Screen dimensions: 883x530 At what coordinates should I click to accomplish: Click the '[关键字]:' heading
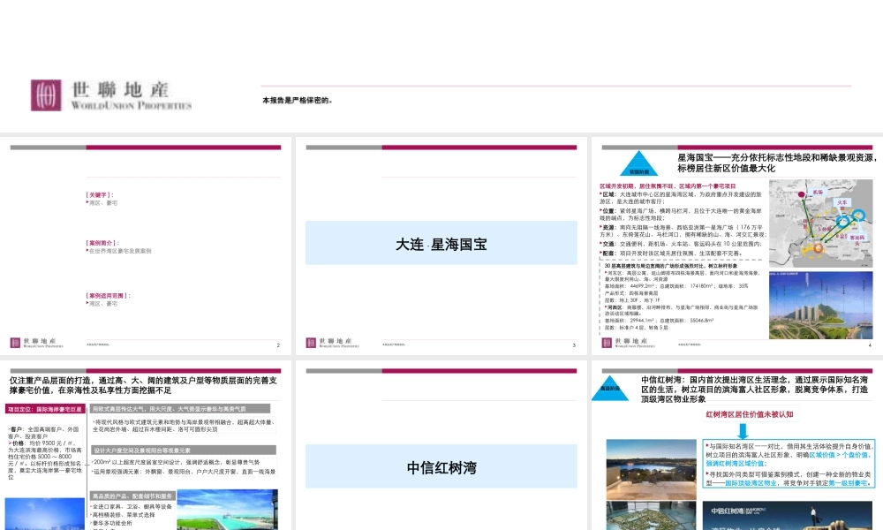pyautogui.click(x=101, y=195)
